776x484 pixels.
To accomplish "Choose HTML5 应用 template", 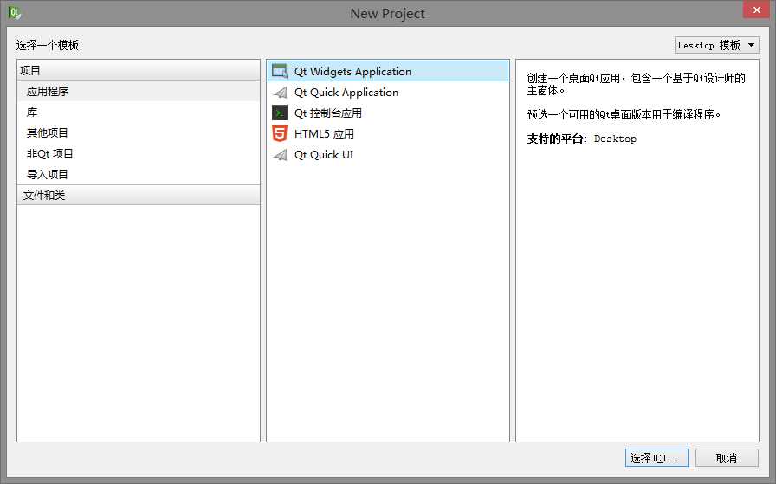I will click(387, 134).
